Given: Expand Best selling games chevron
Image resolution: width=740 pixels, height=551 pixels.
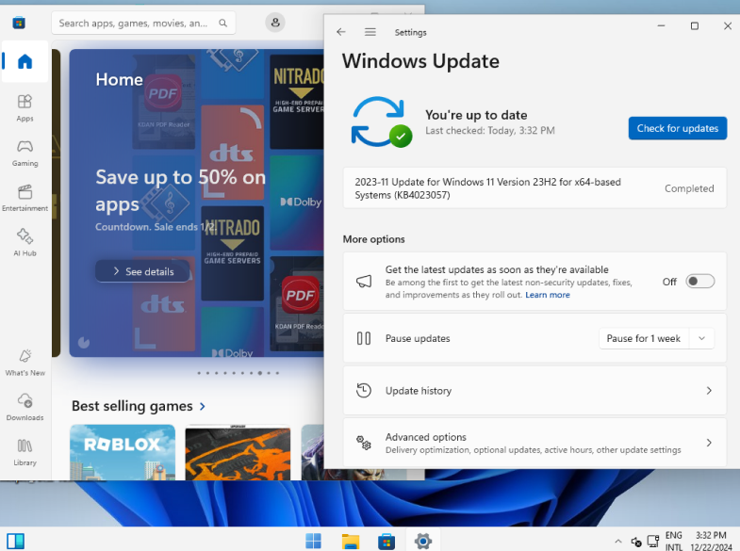Looking at the screenshot, I should tap(203, 406).
